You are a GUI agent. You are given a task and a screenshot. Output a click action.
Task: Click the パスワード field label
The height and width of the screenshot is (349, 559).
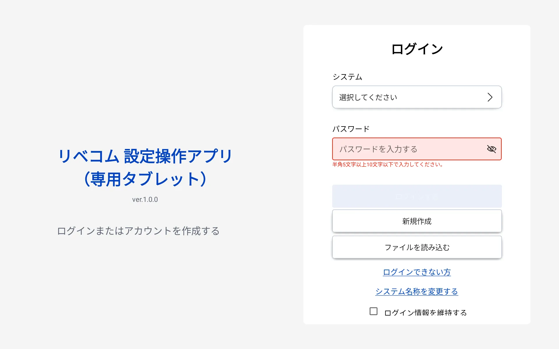coord(351,129)
